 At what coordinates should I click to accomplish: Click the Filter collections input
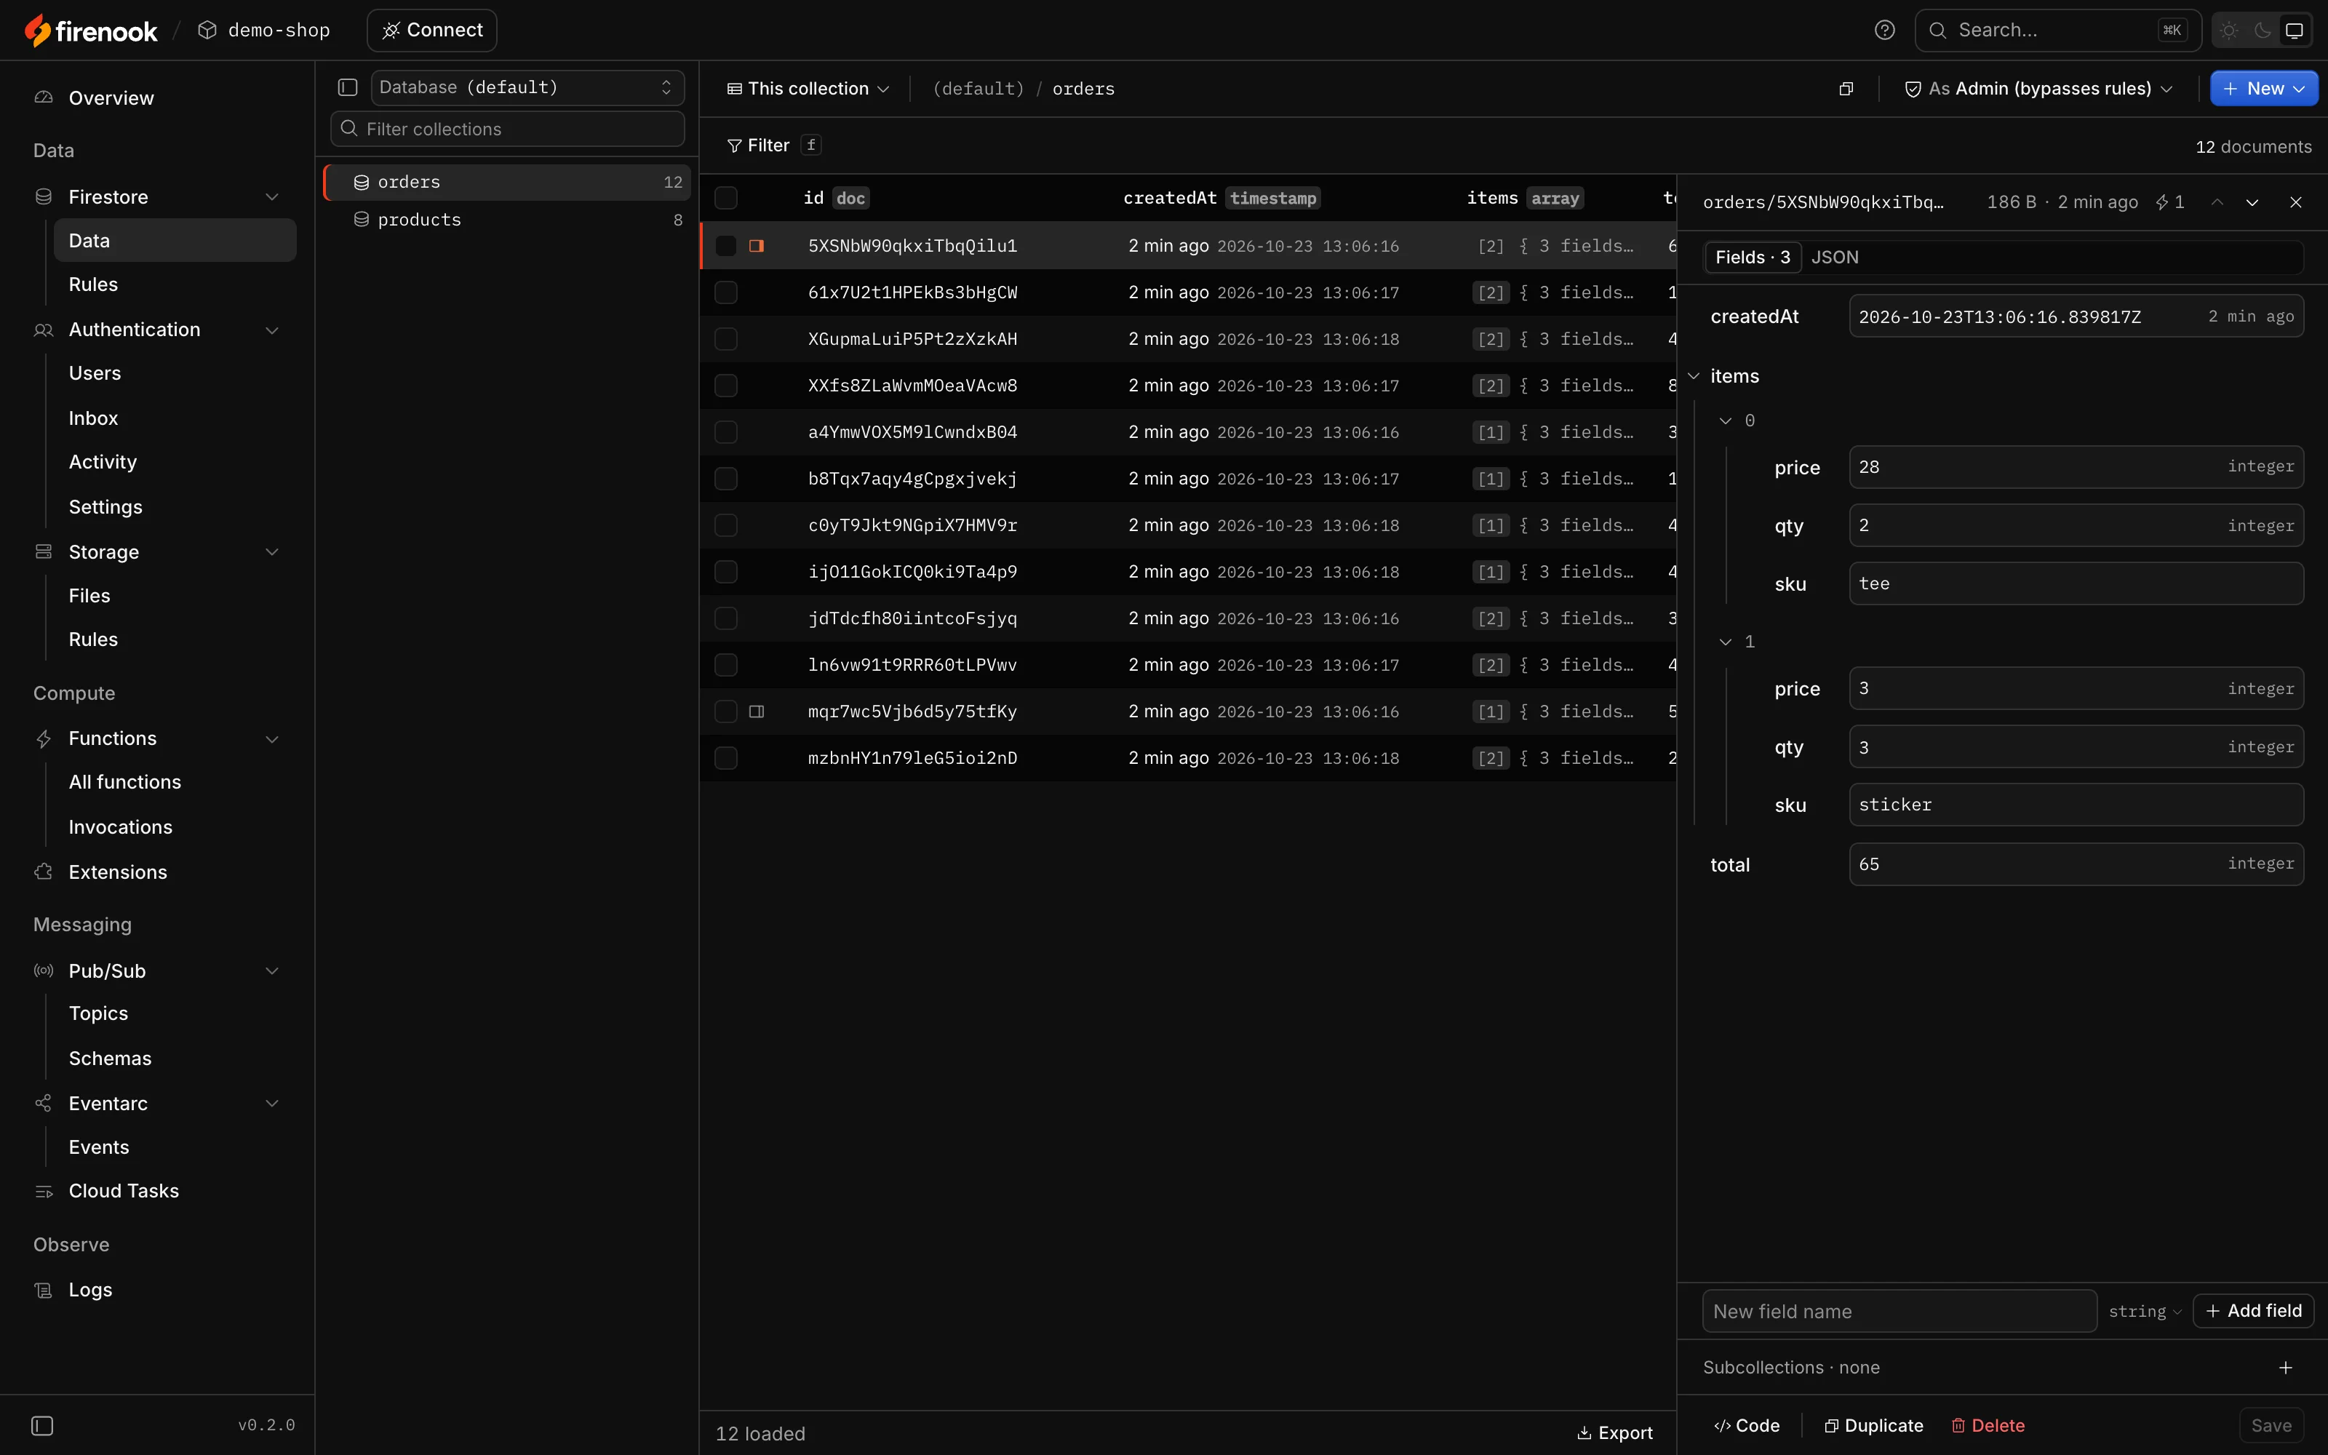tap(507, 129)
